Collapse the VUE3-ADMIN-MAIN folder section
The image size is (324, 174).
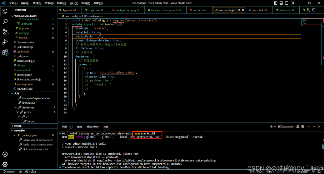coord(34,16)
